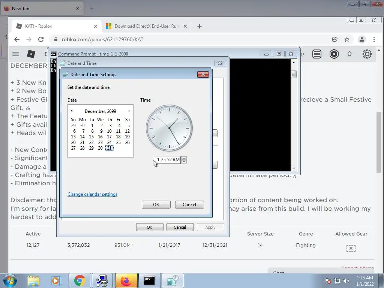
Task: Switch to Firefox in the taskbar
Action: point(126,281)
